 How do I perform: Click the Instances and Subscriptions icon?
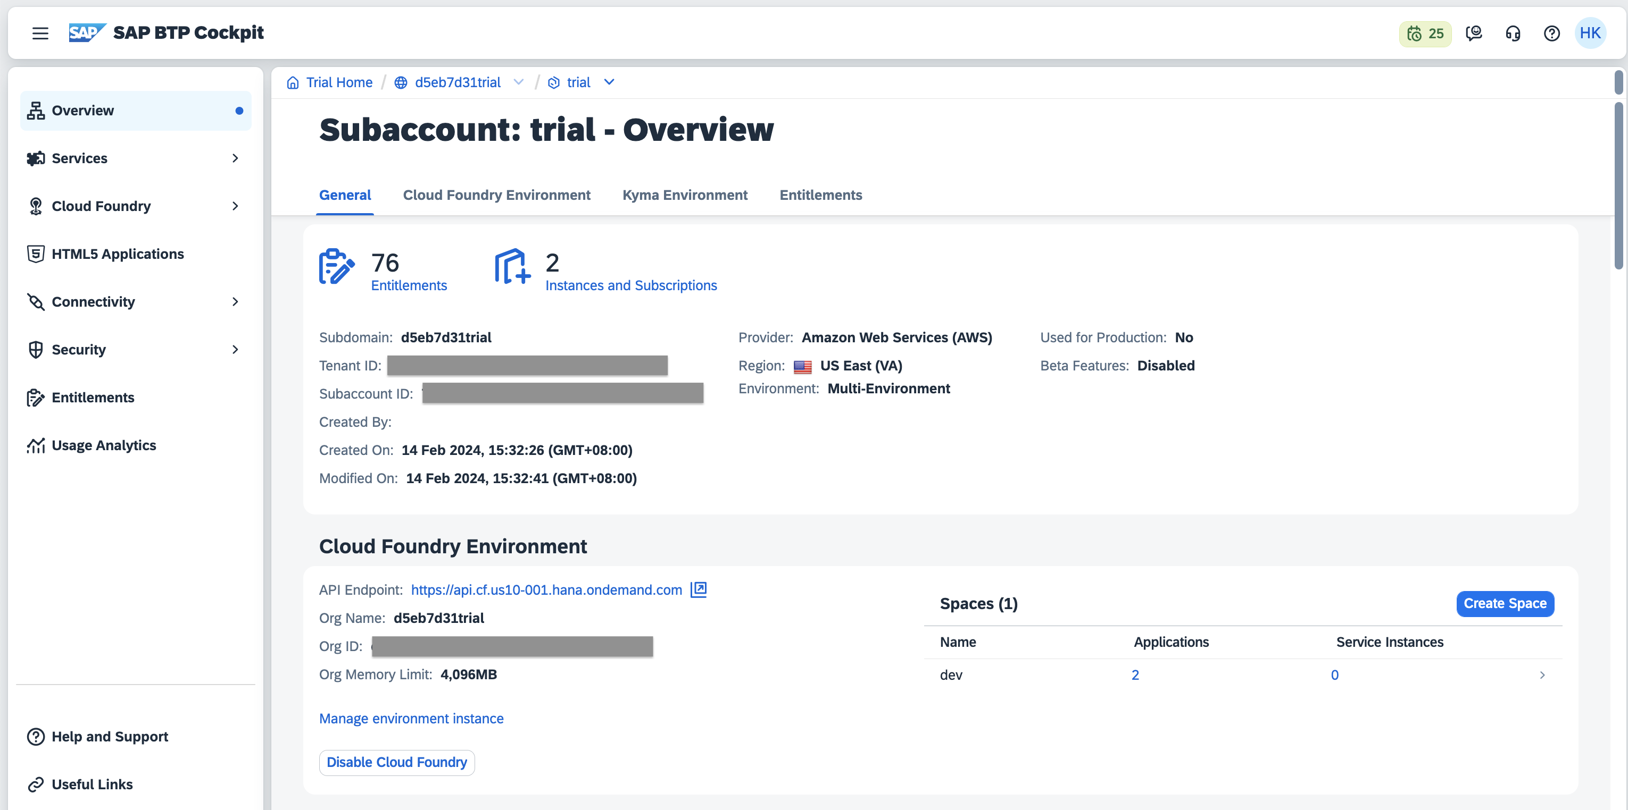click(x=512, y=267)
